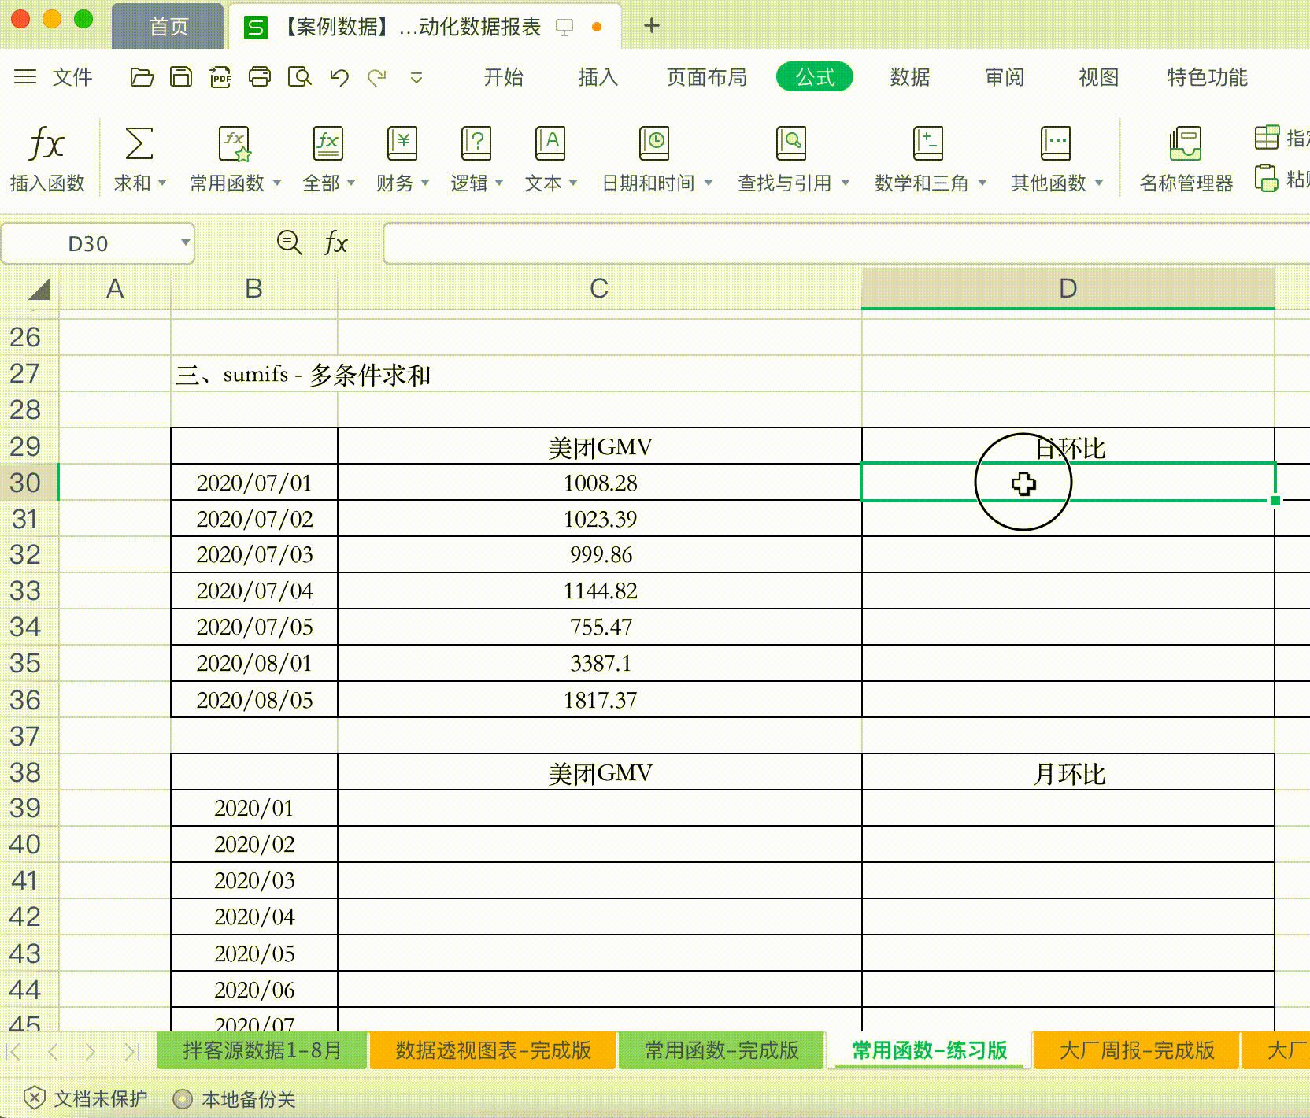Click the open file folder icon
The height and width of the screenshot is (1118, 1310).
point(142,77)
